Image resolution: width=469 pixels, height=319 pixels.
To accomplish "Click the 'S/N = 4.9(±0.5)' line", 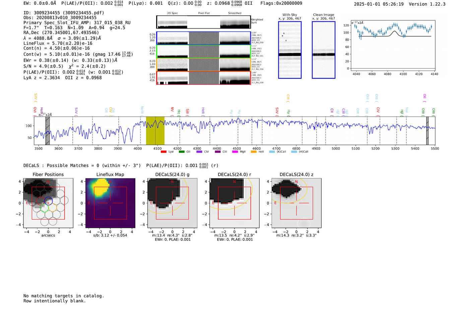I will (x=65, y=66).
